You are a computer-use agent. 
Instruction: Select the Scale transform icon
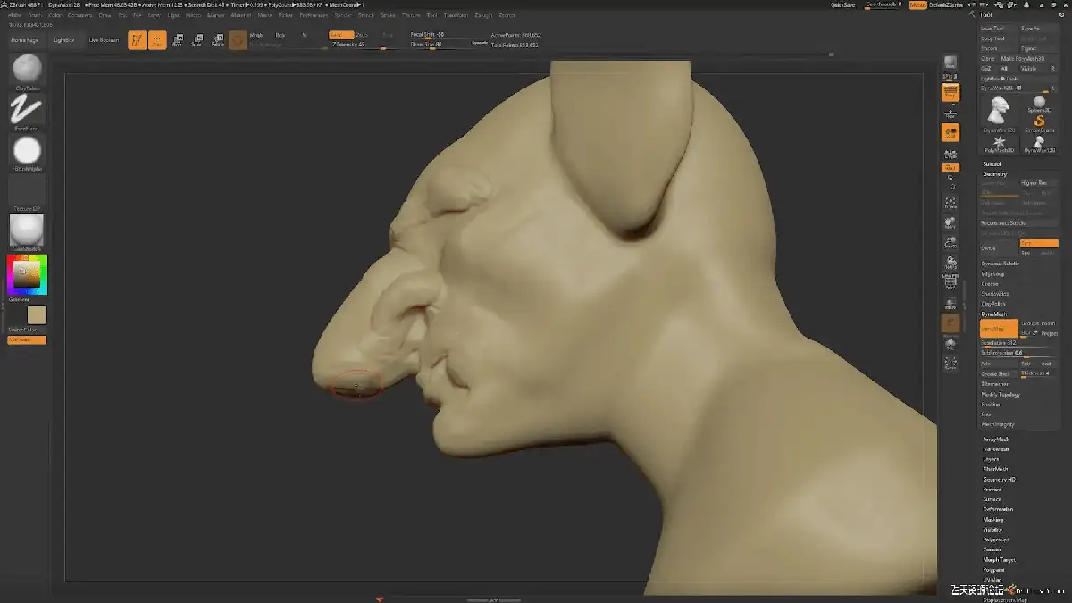[197, 40]
